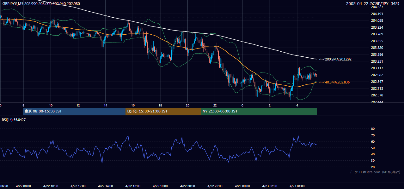Click hour tick 14 under price chart

tap(106, 105)
